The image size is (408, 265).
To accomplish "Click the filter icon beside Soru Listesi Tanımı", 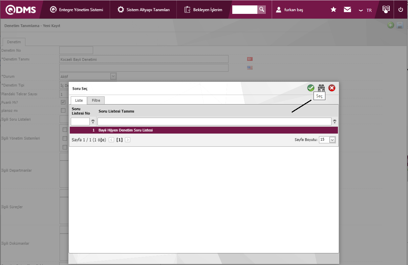I will 335,121.
